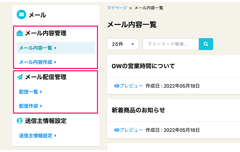
Task: Open 配信作成 in the sidebar
Action: point(29,106)
